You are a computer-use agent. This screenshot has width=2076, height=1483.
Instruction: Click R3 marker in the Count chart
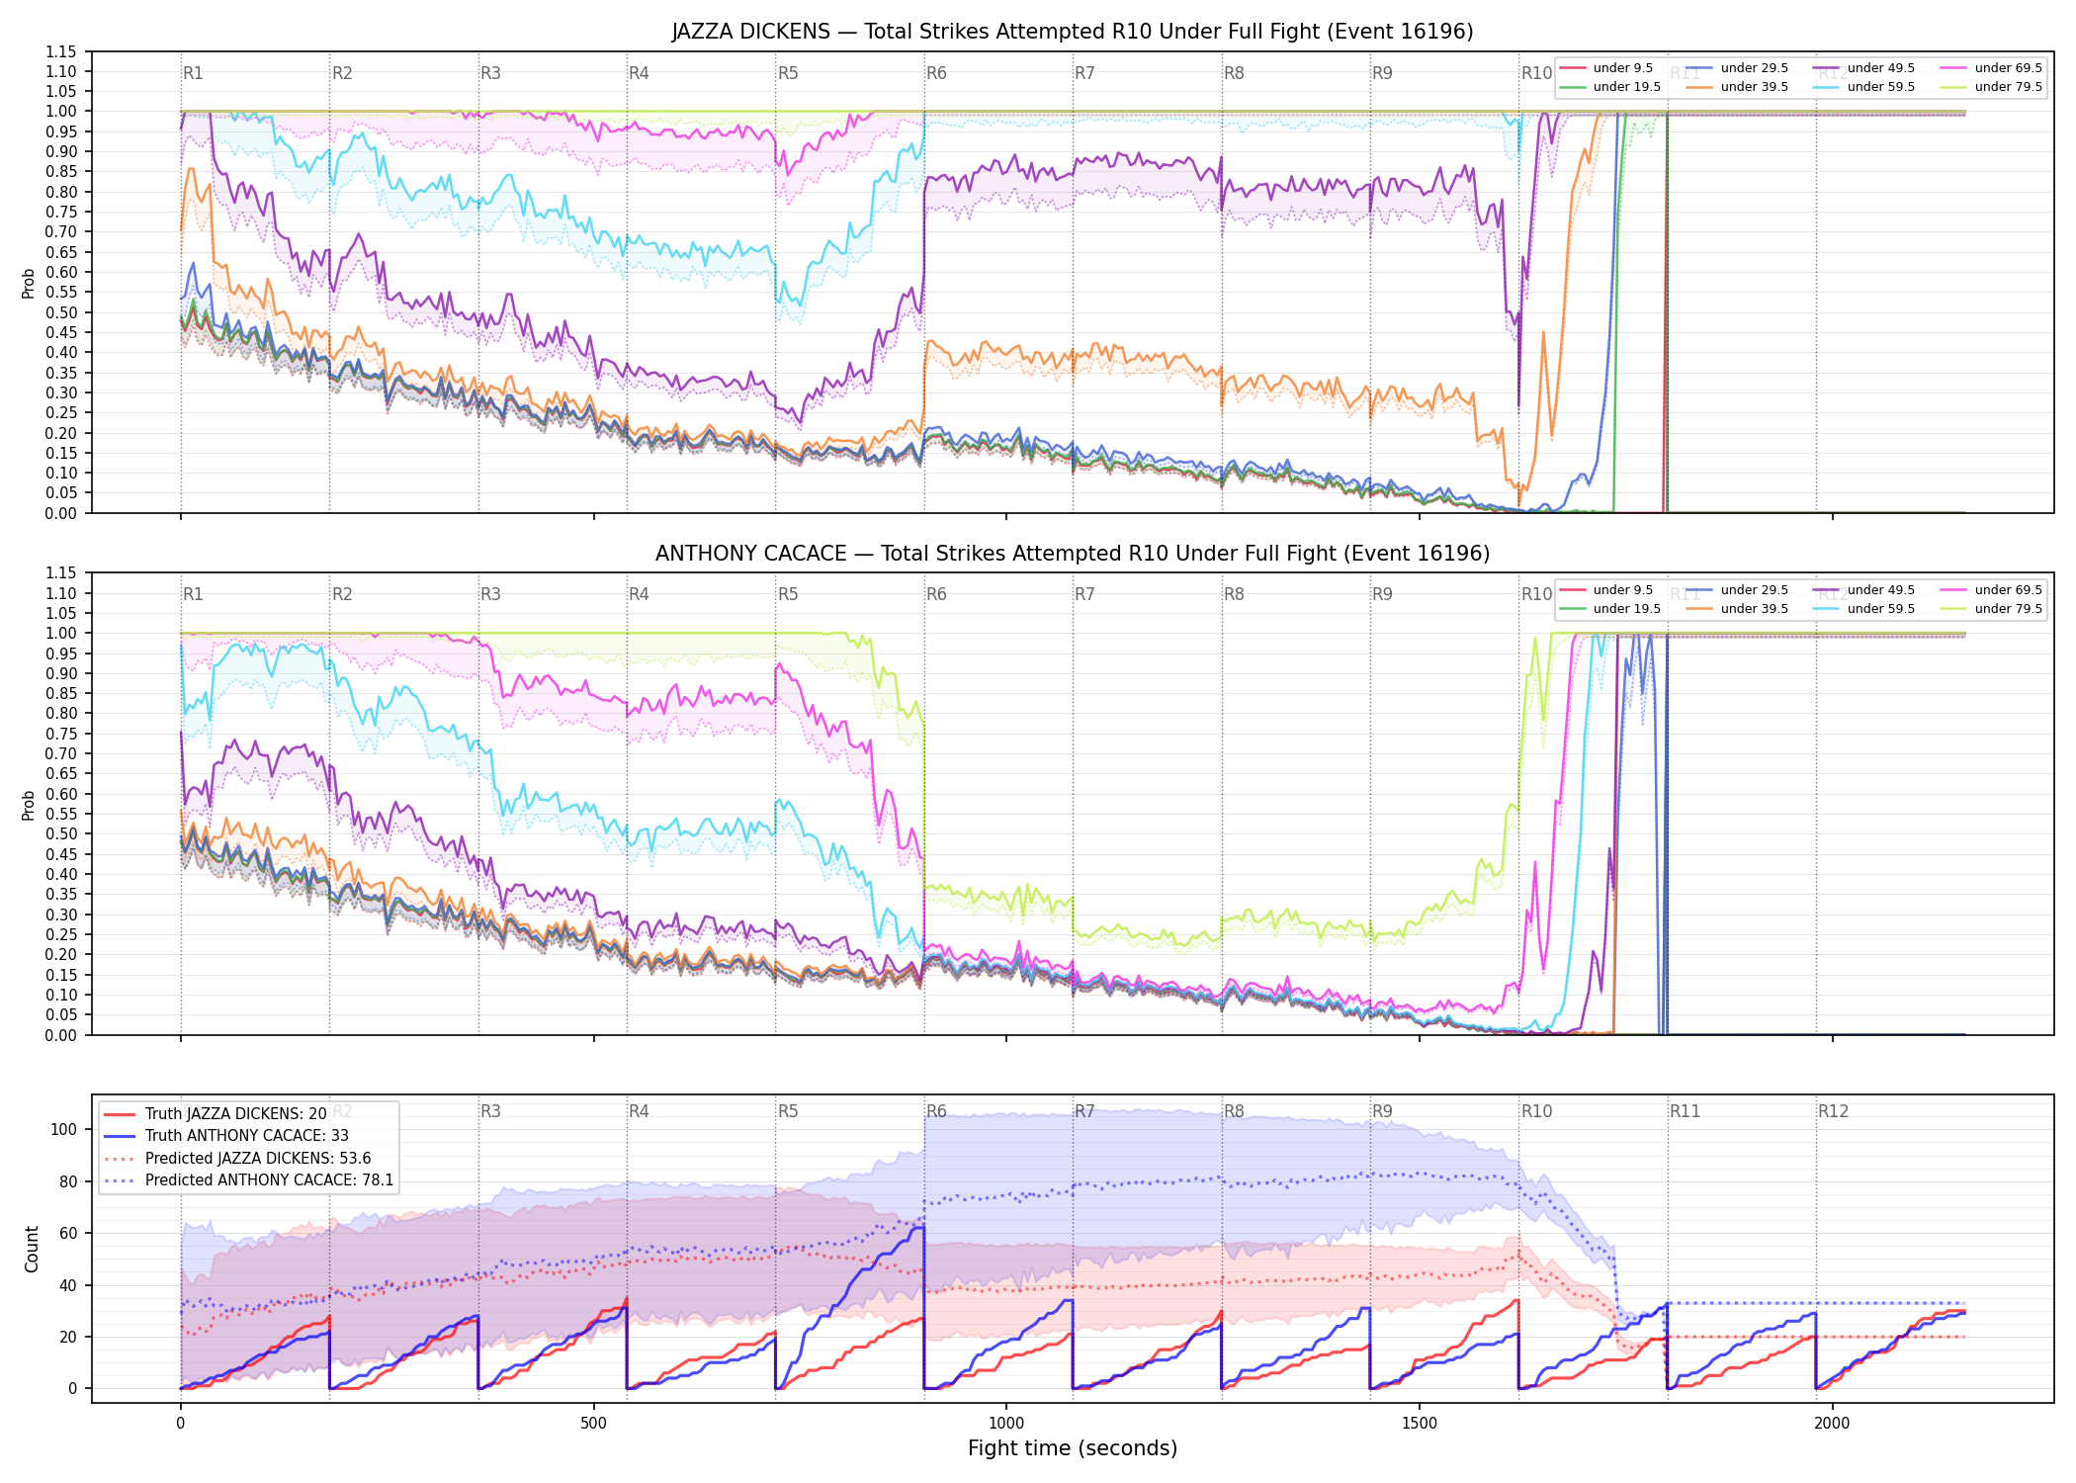coord(490,1111)
